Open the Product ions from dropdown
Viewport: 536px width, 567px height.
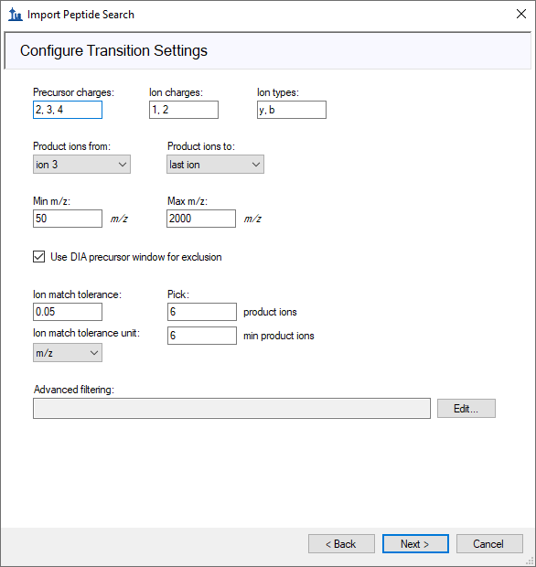81,165
